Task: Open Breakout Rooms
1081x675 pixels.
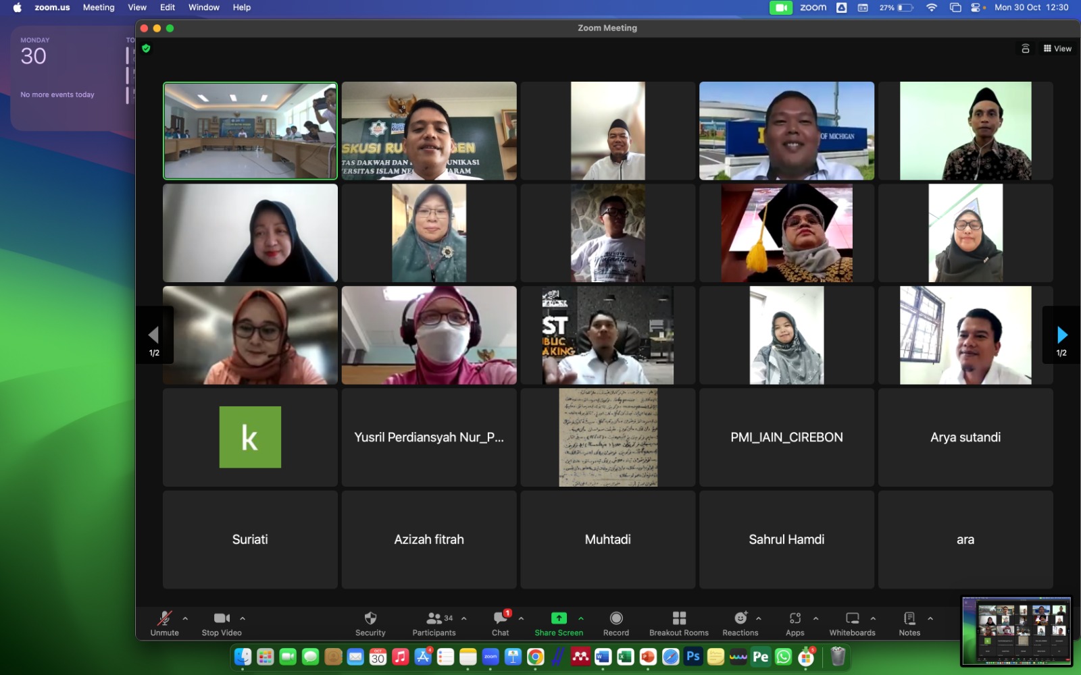Action: point(679,618)
